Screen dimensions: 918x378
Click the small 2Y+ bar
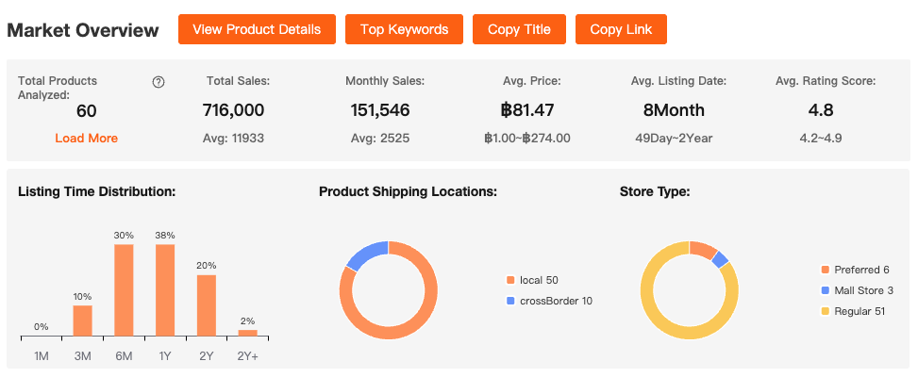248,333
